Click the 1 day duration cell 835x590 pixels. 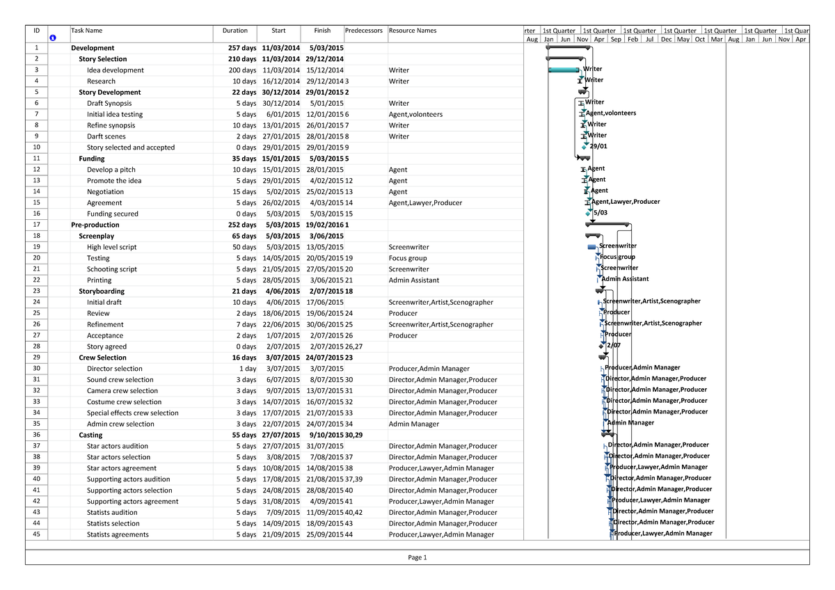[x=248, y=369]
